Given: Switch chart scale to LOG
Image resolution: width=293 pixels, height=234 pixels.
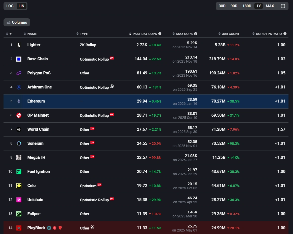Looking at the screenshot, I should (x=10, y=6).
